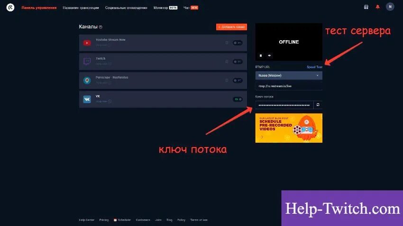
Task: Click the Periscope channel icon
Action: [87, 80]
